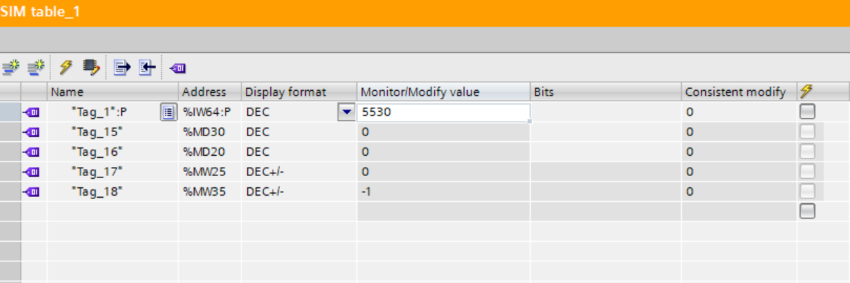Click the DEC+/- format cell for Tag_18
850x283 pixels.
tap(298, 191)
